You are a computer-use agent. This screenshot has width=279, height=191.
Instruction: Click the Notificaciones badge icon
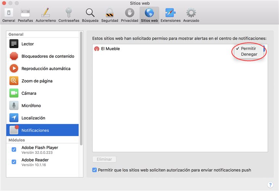(x=14, y=130)
